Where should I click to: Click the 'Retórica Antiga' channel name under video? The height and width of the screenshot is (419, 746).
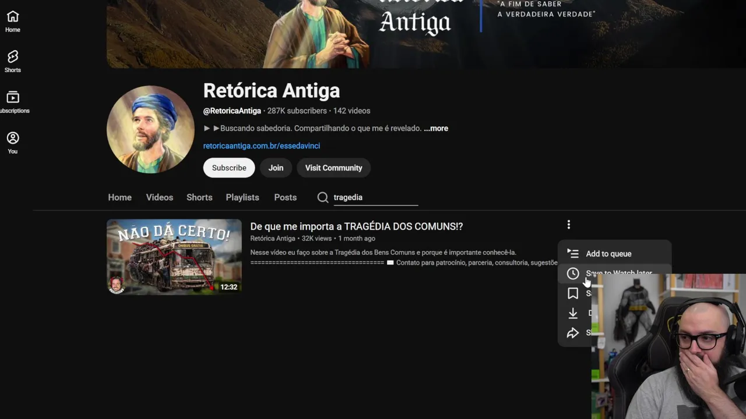(273, 239)
